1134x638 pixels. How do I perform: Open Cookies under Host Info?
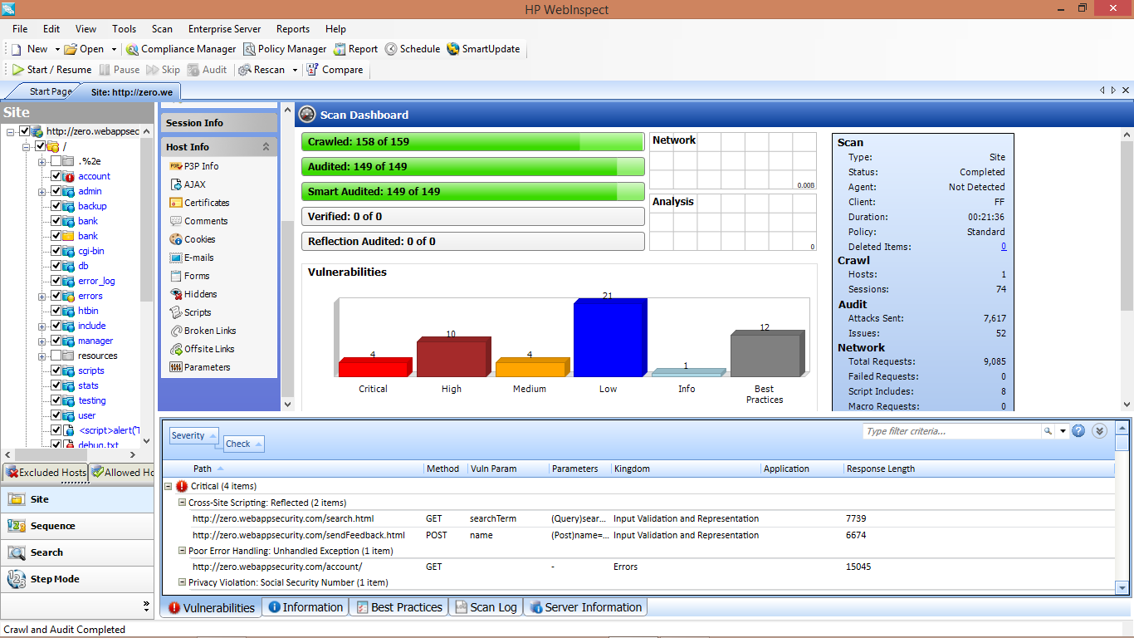[193, 239]
